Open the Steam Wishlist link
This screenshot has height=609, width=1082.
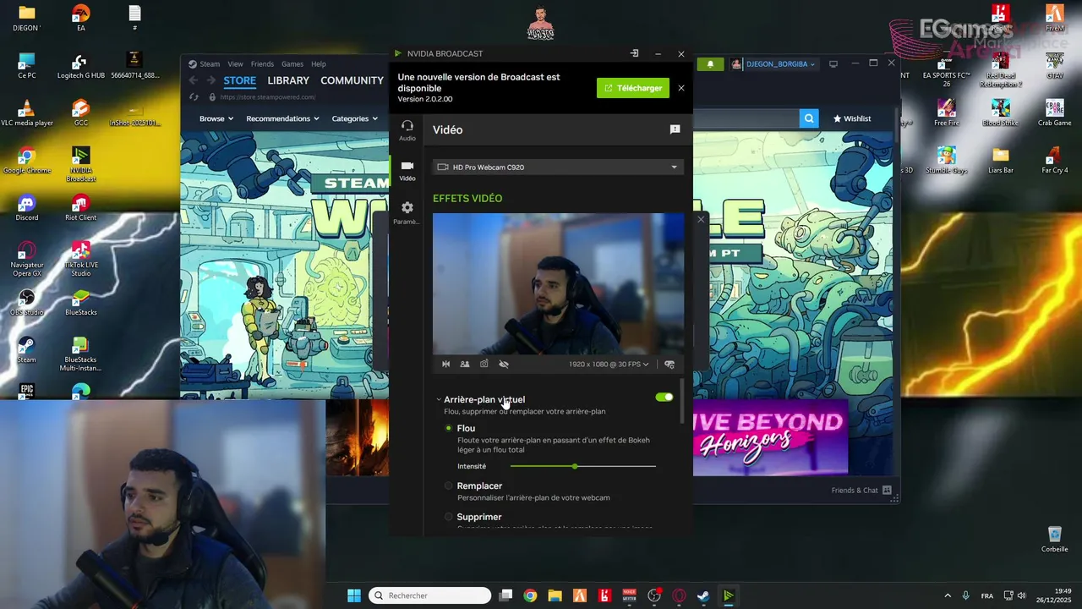[x=852, y=118]
